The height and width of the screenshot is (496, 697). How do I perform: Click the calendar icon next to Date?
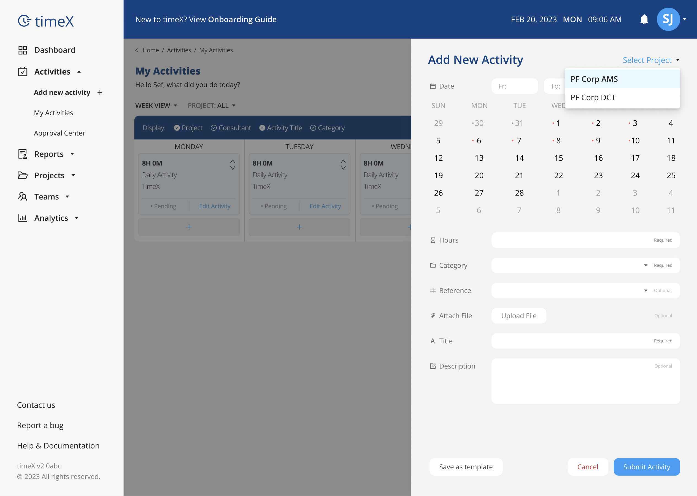point(433,86)
